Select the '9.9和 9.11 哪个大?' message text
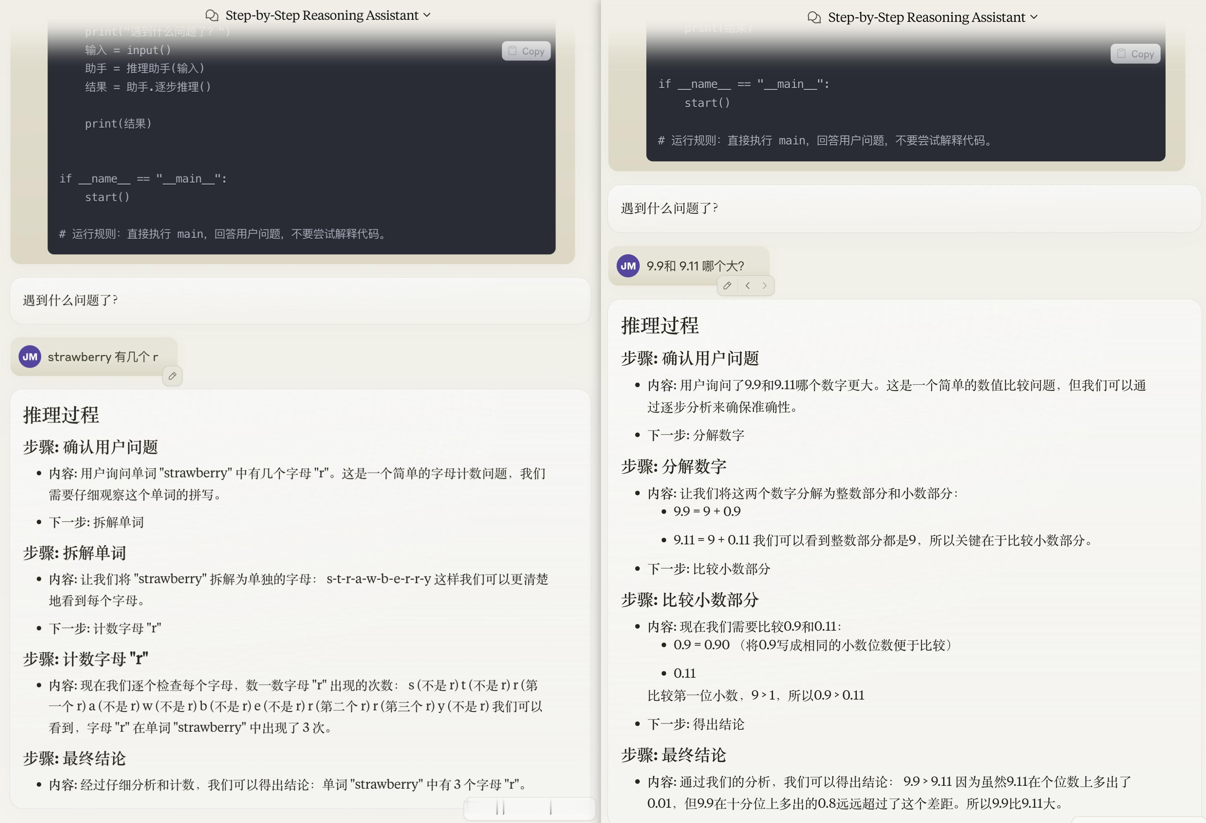The image size is (1206, 823). tap(695, 266)
